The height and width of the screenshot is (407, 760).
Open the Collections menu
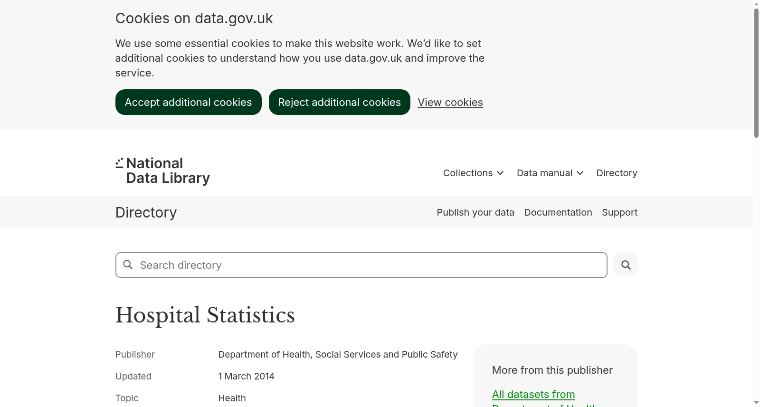pos(473,173)
